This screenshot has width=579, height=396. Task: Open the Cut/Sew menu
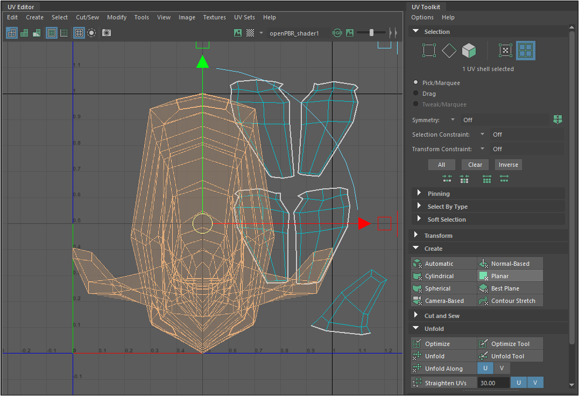87,17
